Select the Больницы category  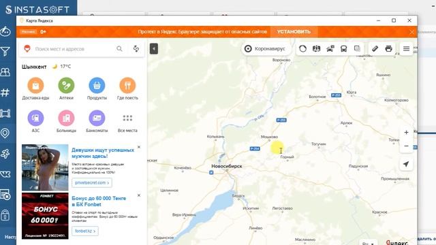click(x=66, y=121)
